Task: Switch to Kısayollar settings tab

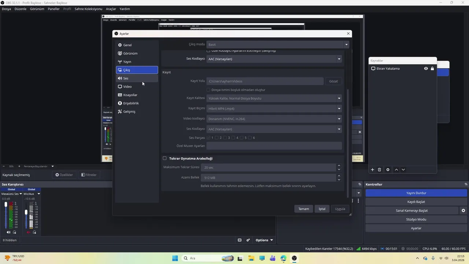Action: [137, 95]
